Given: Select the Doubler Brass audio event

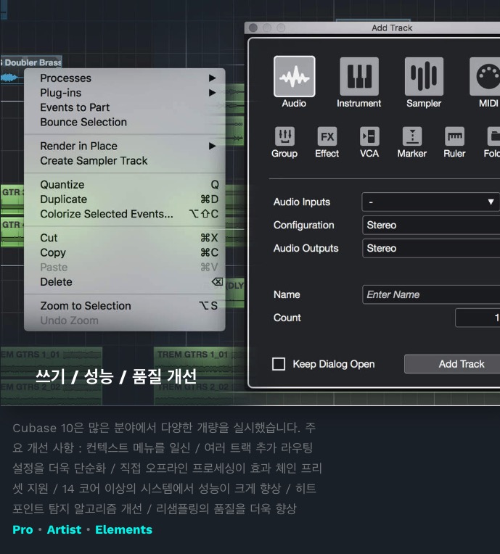Looking at the screenshot, I should (31, 62).
